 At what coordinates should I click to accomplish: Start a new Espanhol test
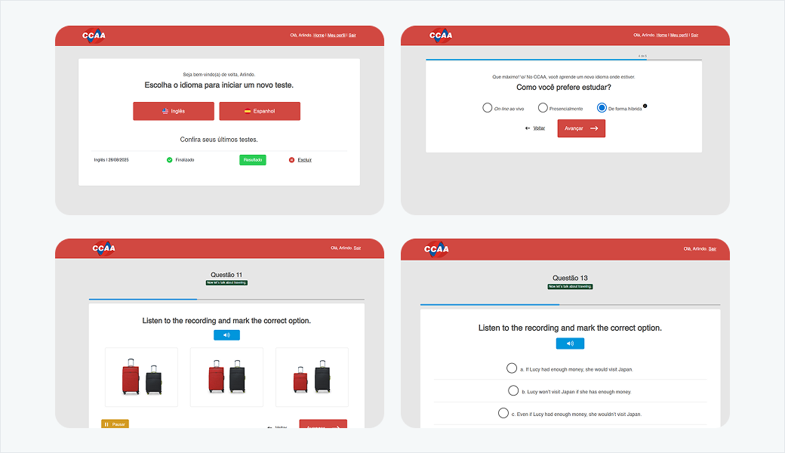[260, 111]
